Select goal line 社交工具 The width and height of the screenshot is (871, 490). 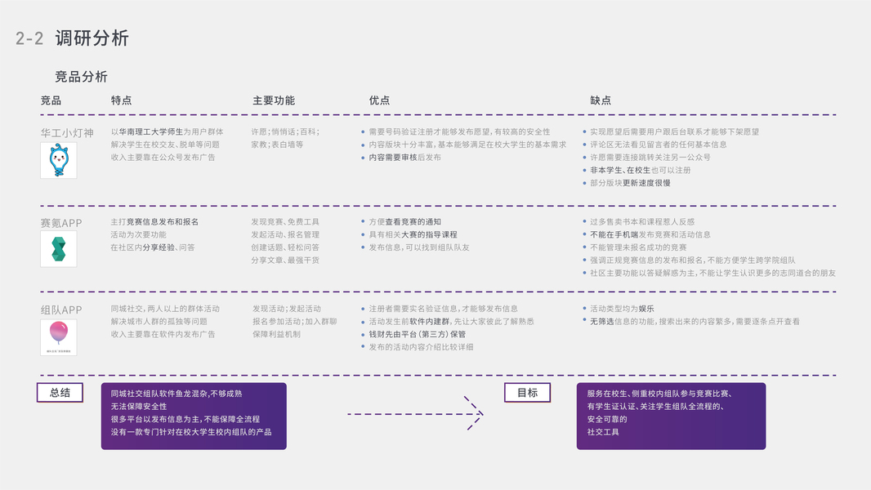click(603, 432)
